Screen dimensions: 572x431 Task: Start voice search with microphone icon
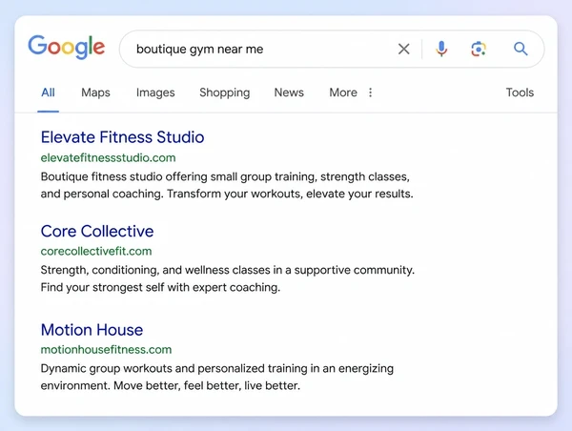441,49
